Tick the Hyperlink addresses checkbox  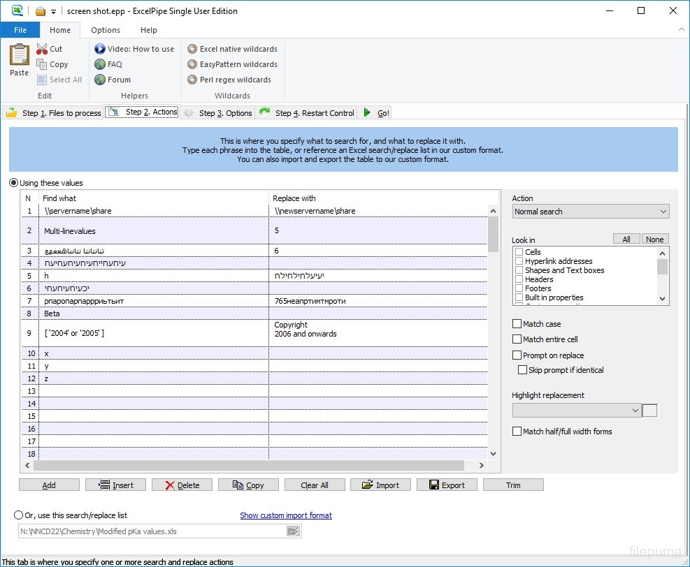(x=519, y=261)
